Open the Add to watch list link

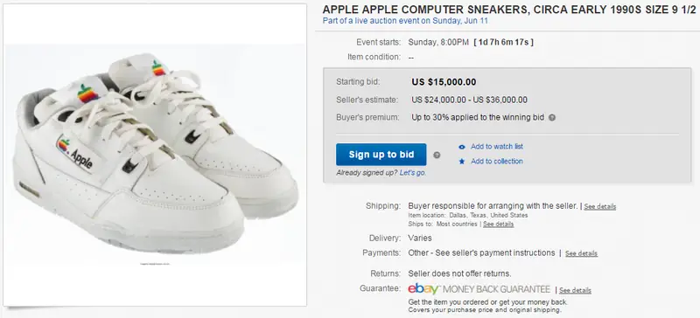pyautogui.click(x=496, y=146)
